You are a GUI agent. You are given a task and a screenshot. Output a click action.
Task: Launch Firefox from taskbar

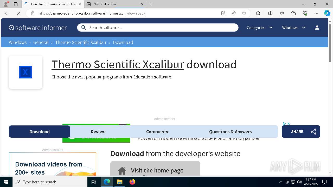tap(132, 182)
